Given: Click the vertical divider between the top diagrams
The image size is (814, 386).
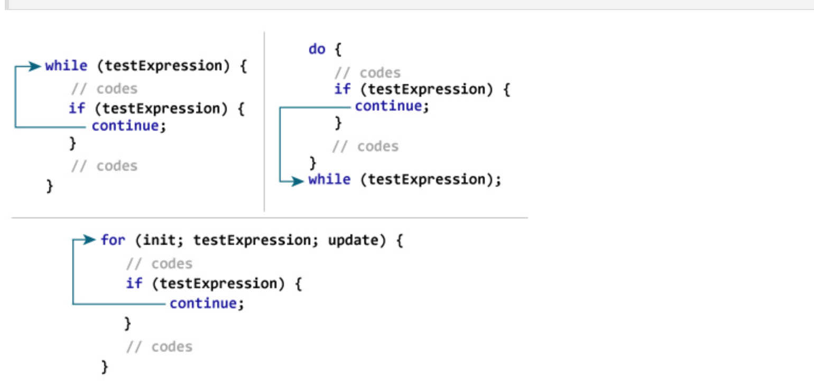Looking at the screenshot, I should tap(264, 122).
